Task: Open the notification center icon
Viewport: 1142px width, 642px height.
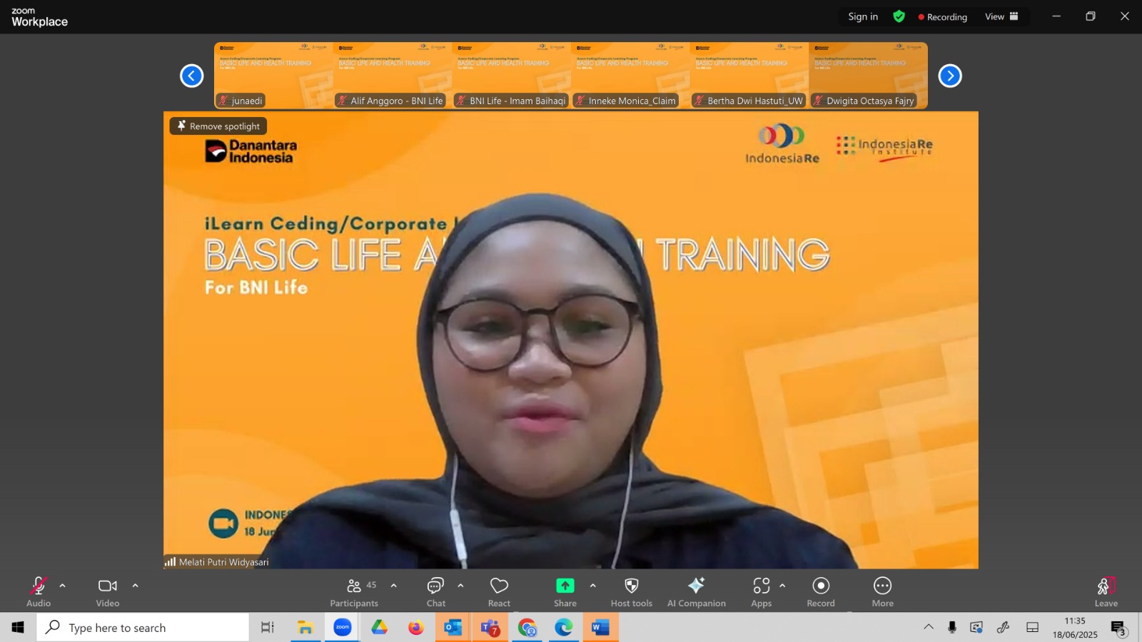Action: [1118, 628]
